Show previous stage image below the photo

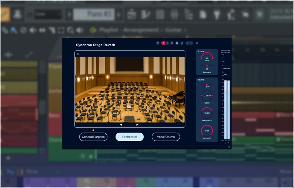click(121, 124)
